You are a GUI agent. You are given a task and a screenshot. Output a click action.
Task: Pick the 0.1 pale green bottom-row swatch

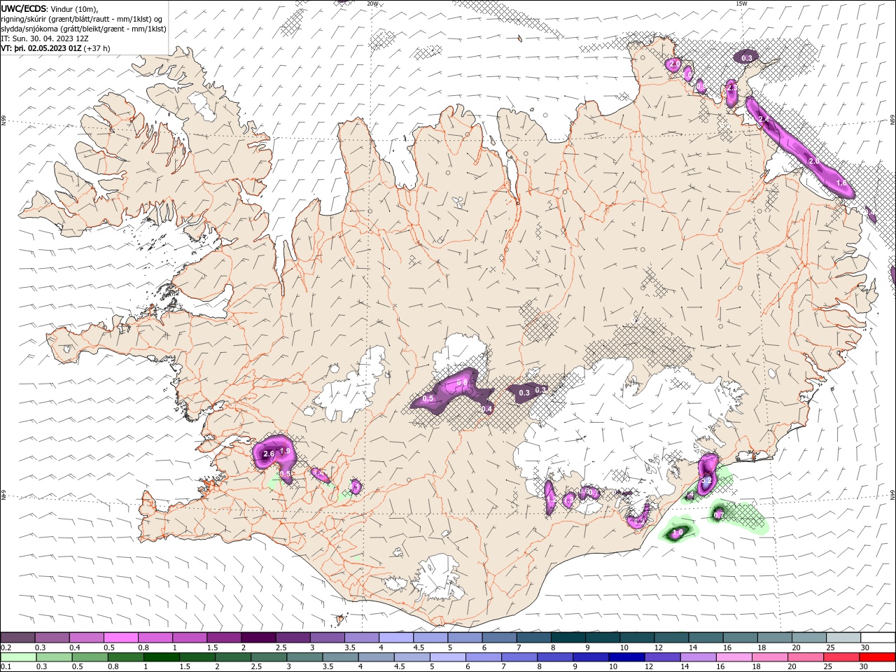pos(19,657)
